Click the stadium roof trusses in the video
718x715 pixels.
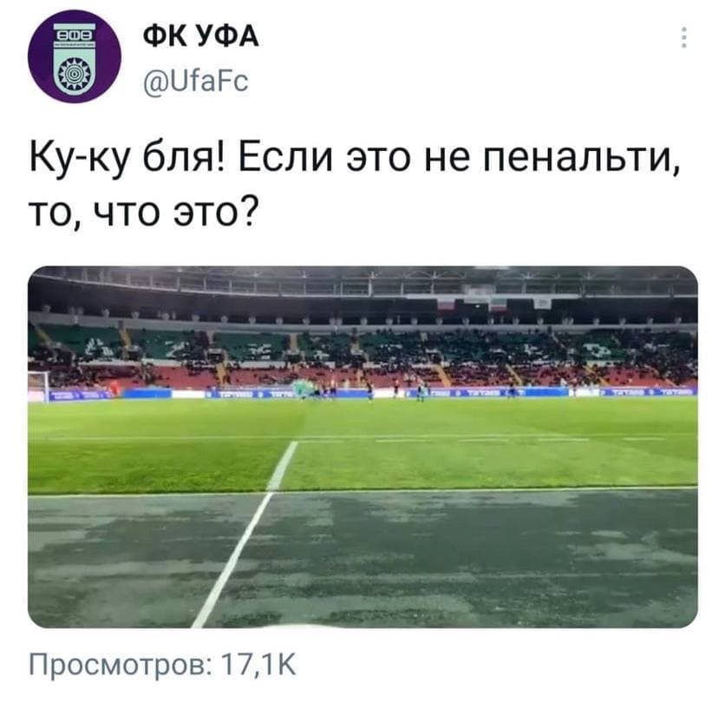pos(362,280)
